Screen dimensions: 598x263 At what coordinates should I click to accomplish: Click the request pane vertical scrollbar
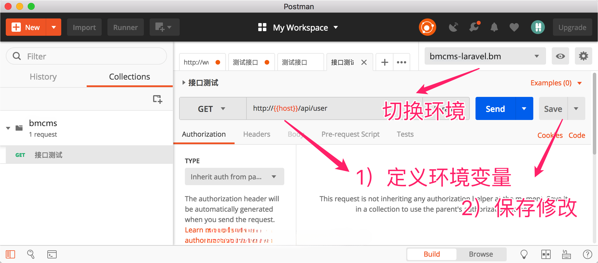click(x=594, y=114)
